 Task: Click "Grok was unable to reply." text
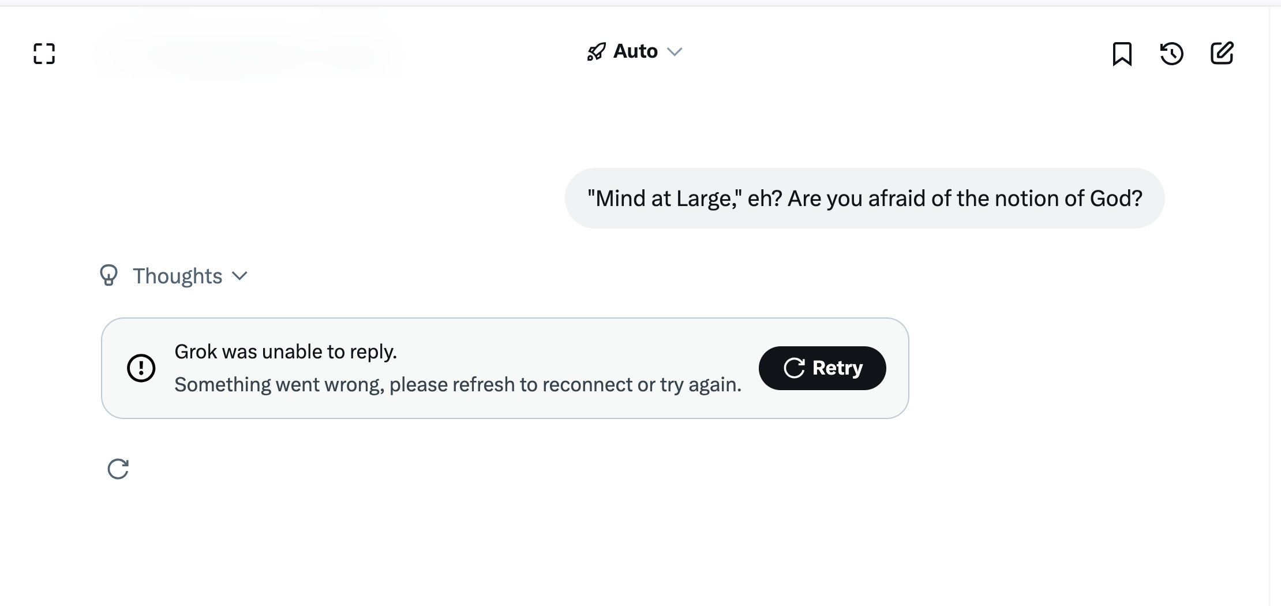286,351
